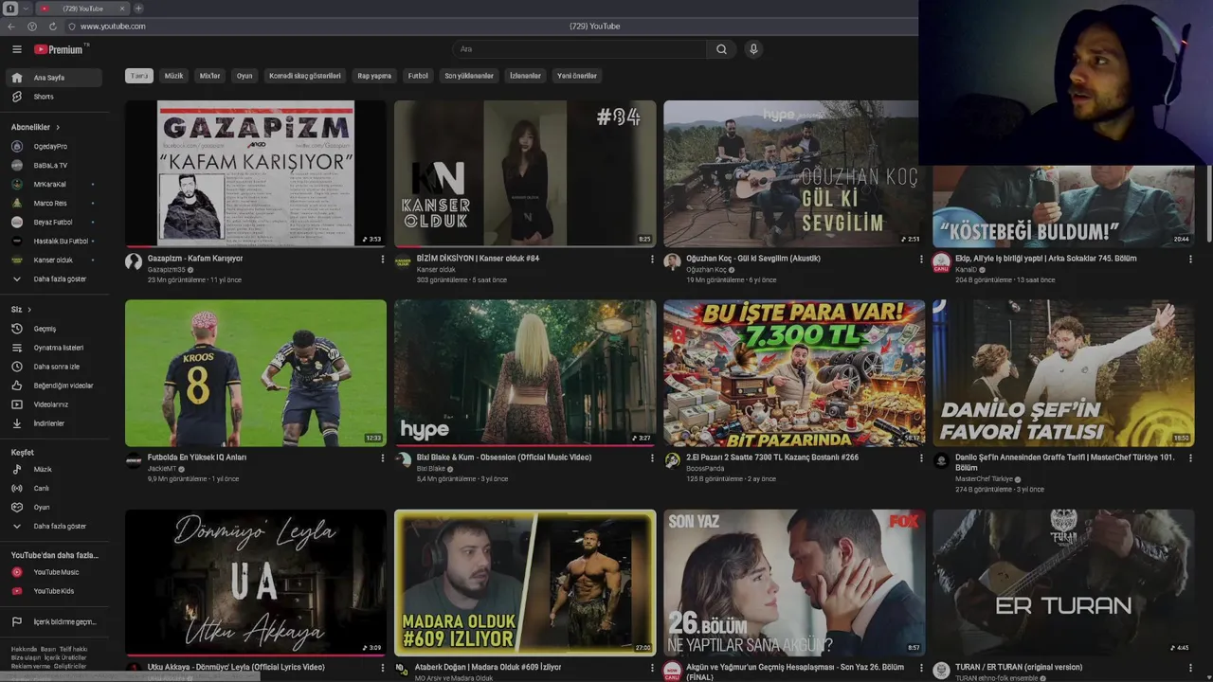
Task: Open the hamburger guide menu
Action: tap(17, 49)
